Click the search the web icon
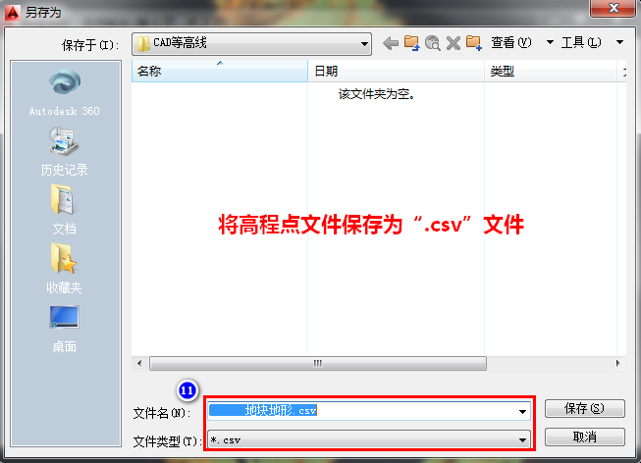Screen dimensions: 641x463 (433, 43)
